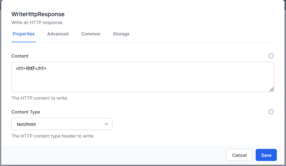Open the Advanced tab
The height and width of the screenshot is (166, 286).
pos(58,34)
